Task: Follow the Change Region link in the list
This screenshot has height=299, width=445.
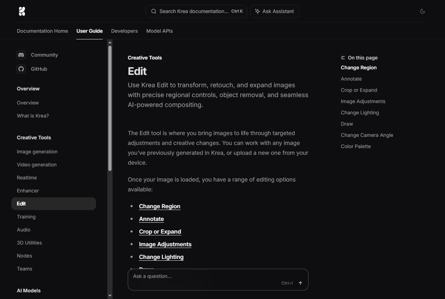Action: [160, 206]
